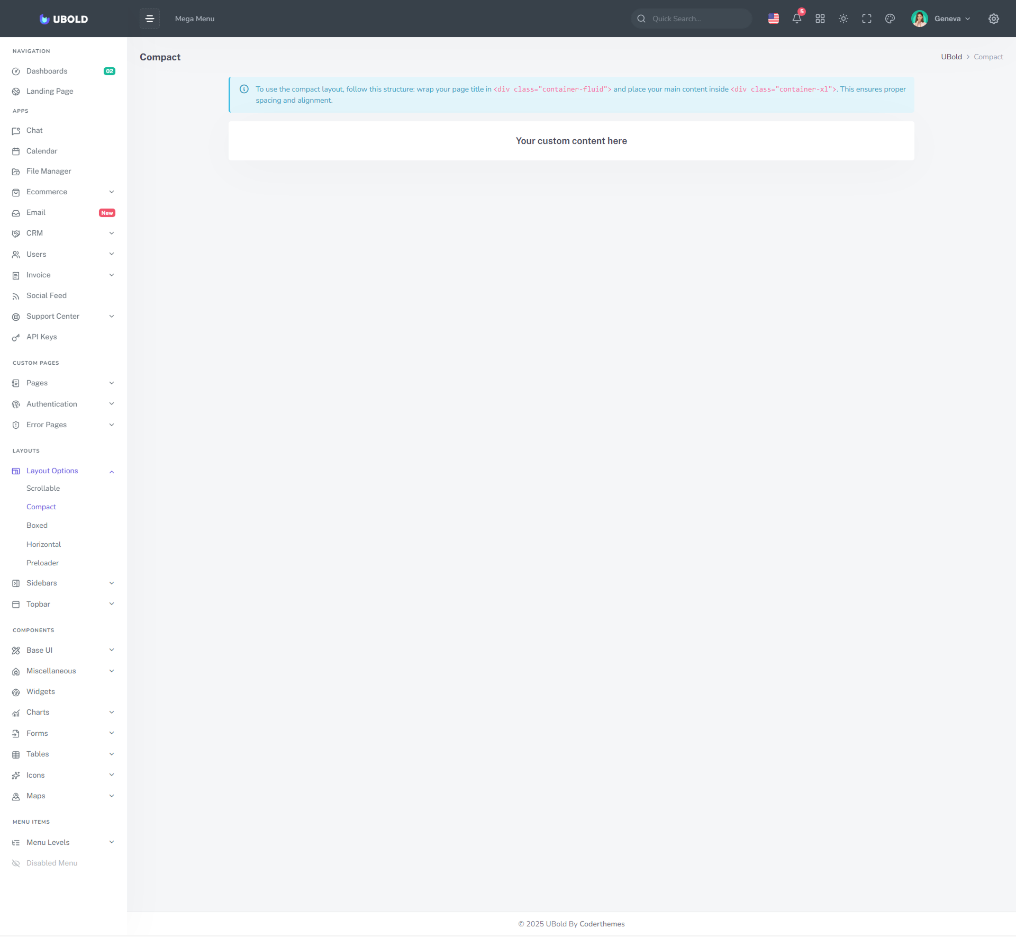Enter fullscreen mode icon
This screenshot has width=1016, height=937.
pyautogui.click(x=867, y=19)
